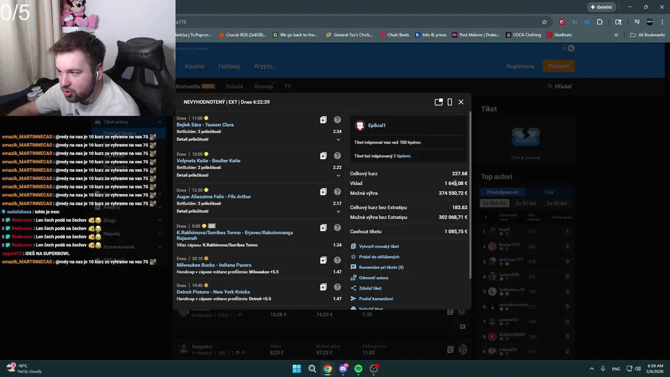Open ticket detail in new window
The image size is (670, 377).
[x=439, y=102]
